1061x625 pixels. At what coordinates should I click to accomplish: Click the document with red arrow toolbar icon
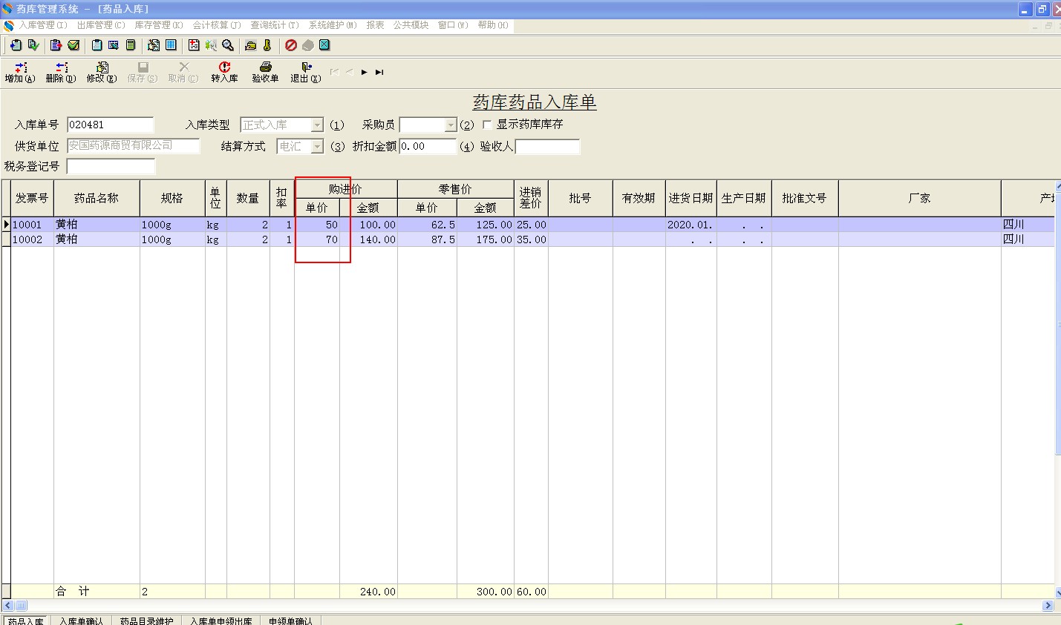[56, 45]
